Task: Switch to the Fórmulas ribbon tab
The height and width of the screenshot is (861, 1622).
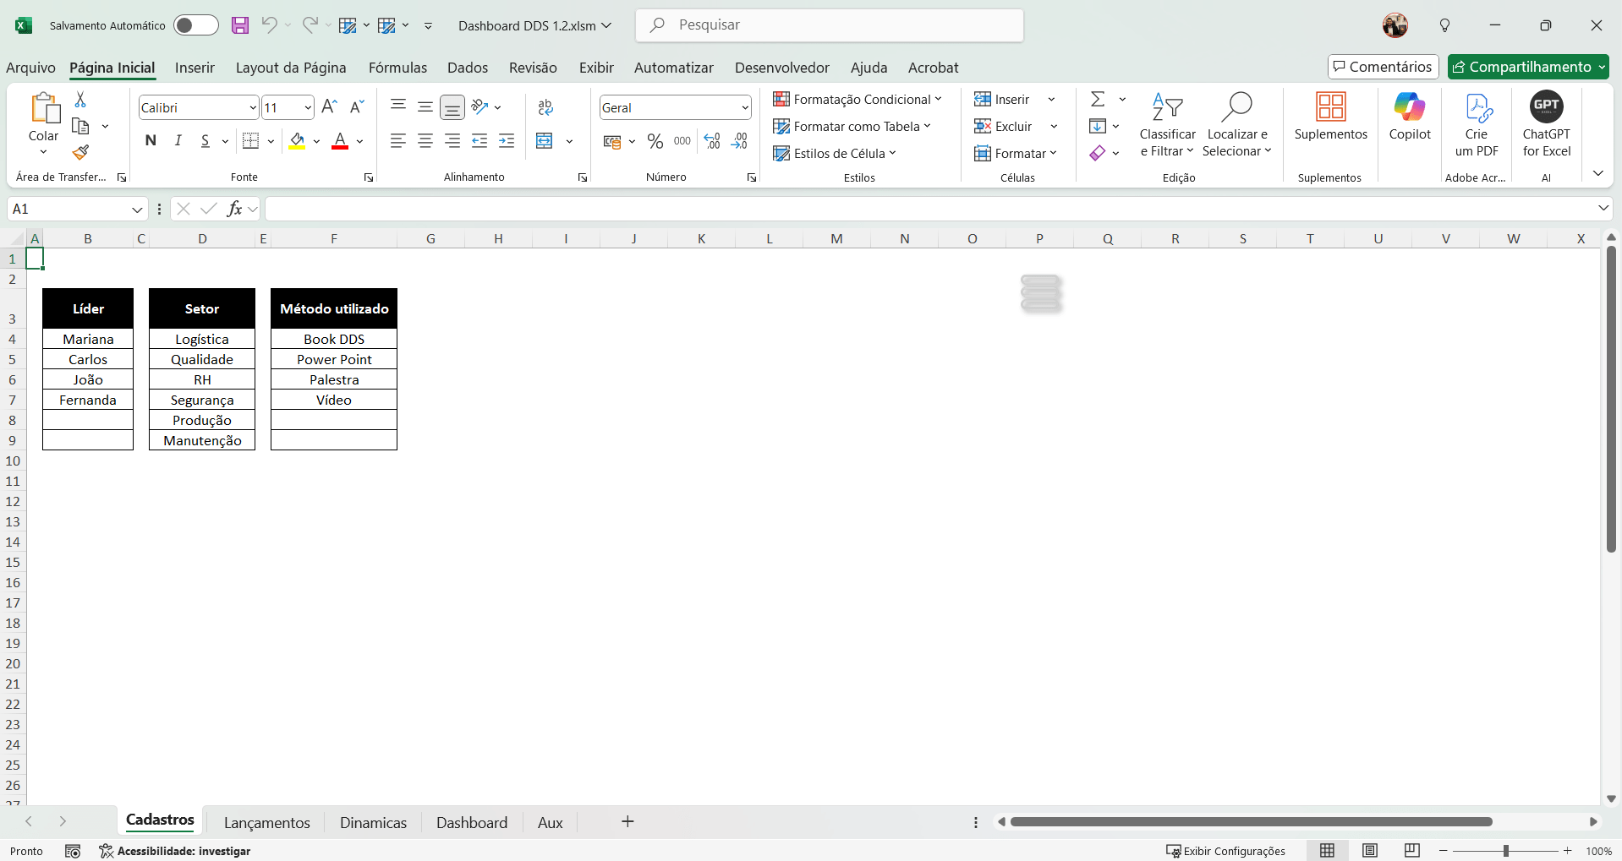Action: pyautogui.click(x=397, y=68)
